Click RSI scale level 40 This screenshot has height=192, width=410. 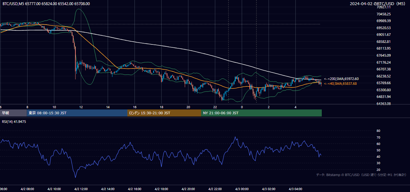[378, 156]
